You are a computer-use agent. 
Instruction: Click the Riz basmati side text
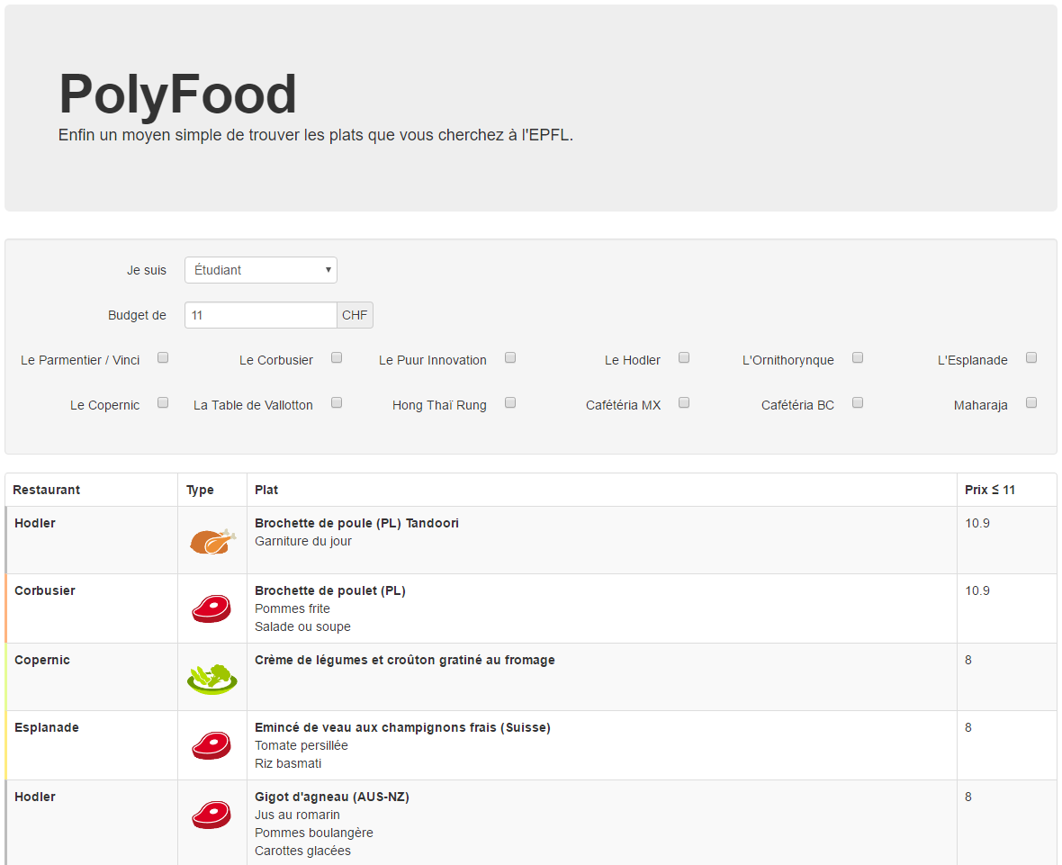pyautogui.click(x=288, y=763)
